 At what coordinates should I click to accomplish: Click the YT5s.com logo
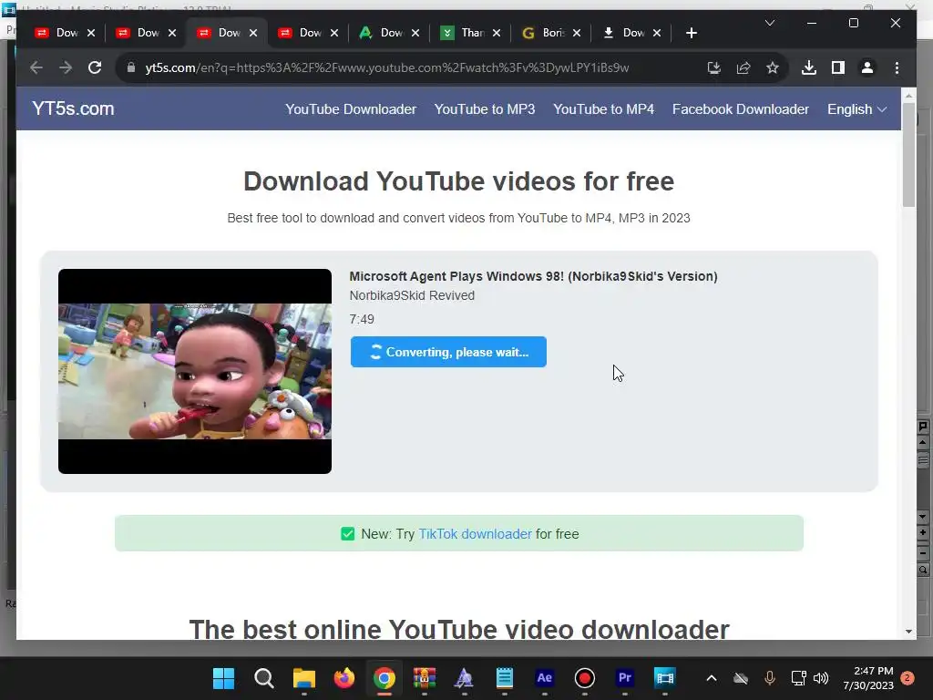pos(73,109)
